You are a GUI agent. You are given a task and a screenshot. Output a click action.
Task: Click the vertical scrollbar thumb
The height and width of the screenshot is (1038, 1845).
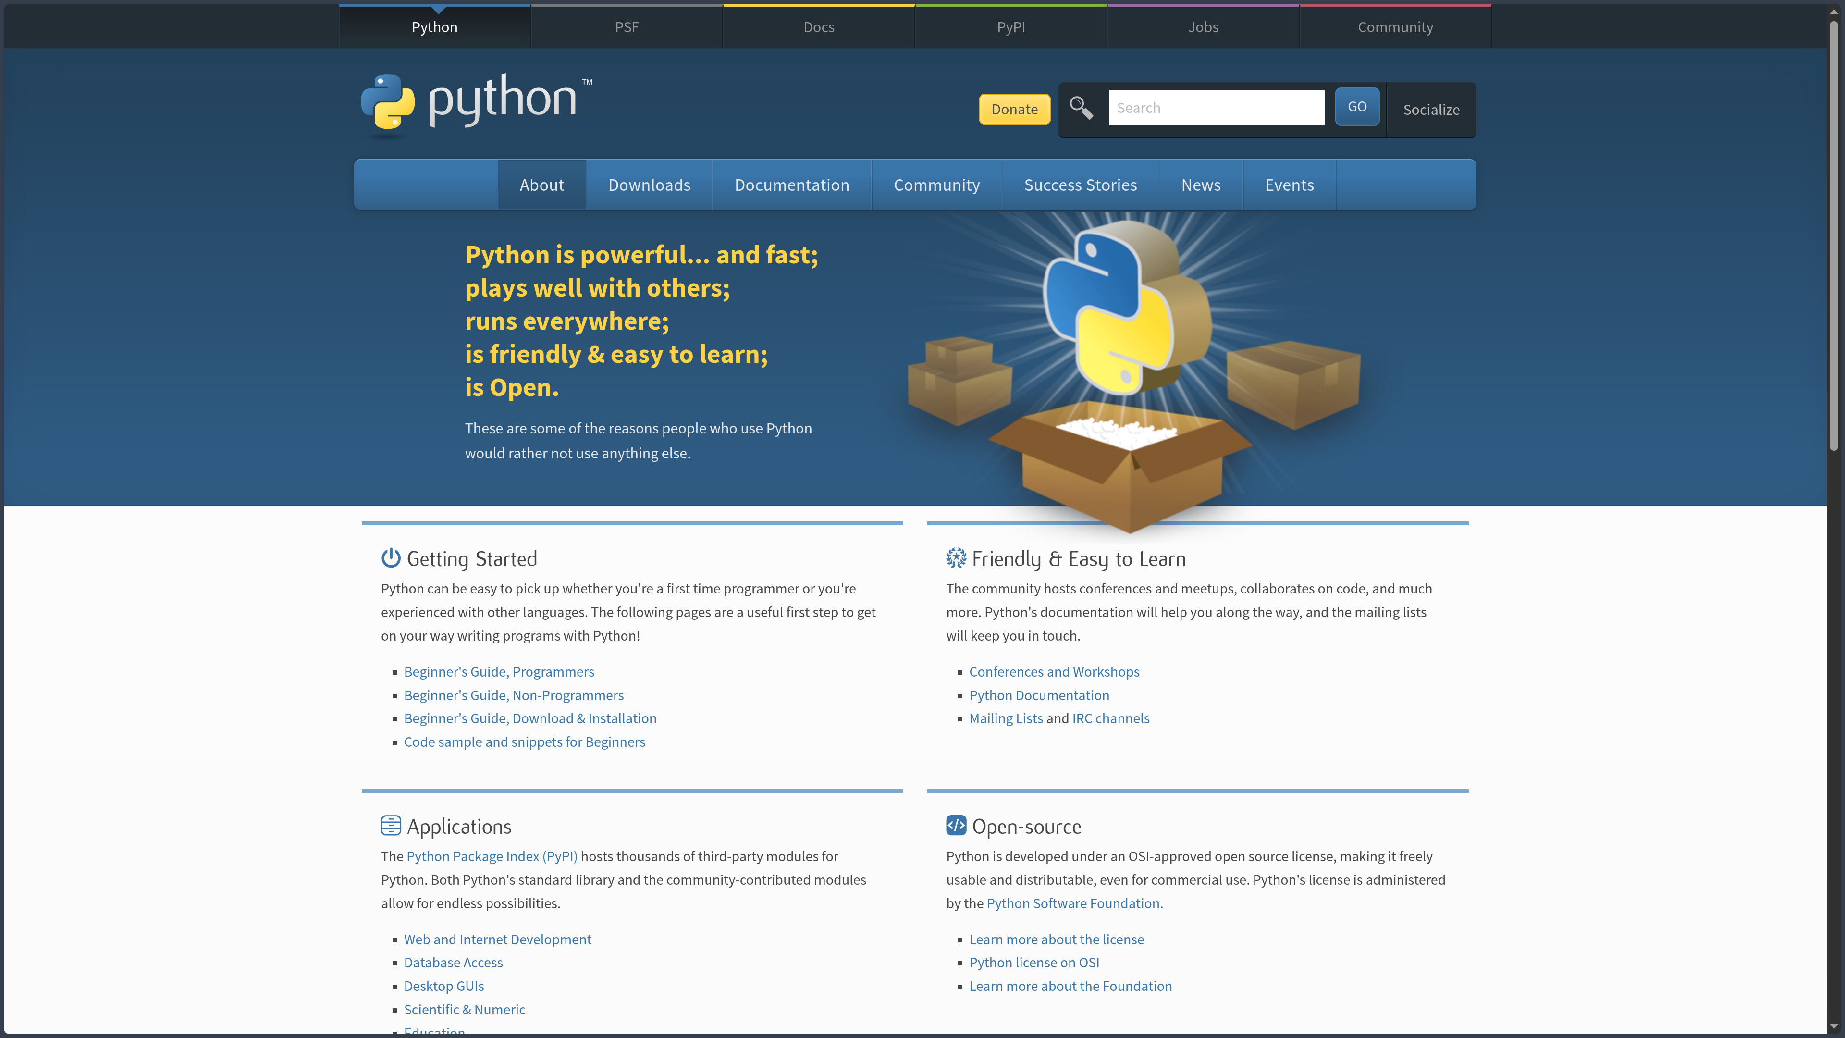pos(1833,236)
